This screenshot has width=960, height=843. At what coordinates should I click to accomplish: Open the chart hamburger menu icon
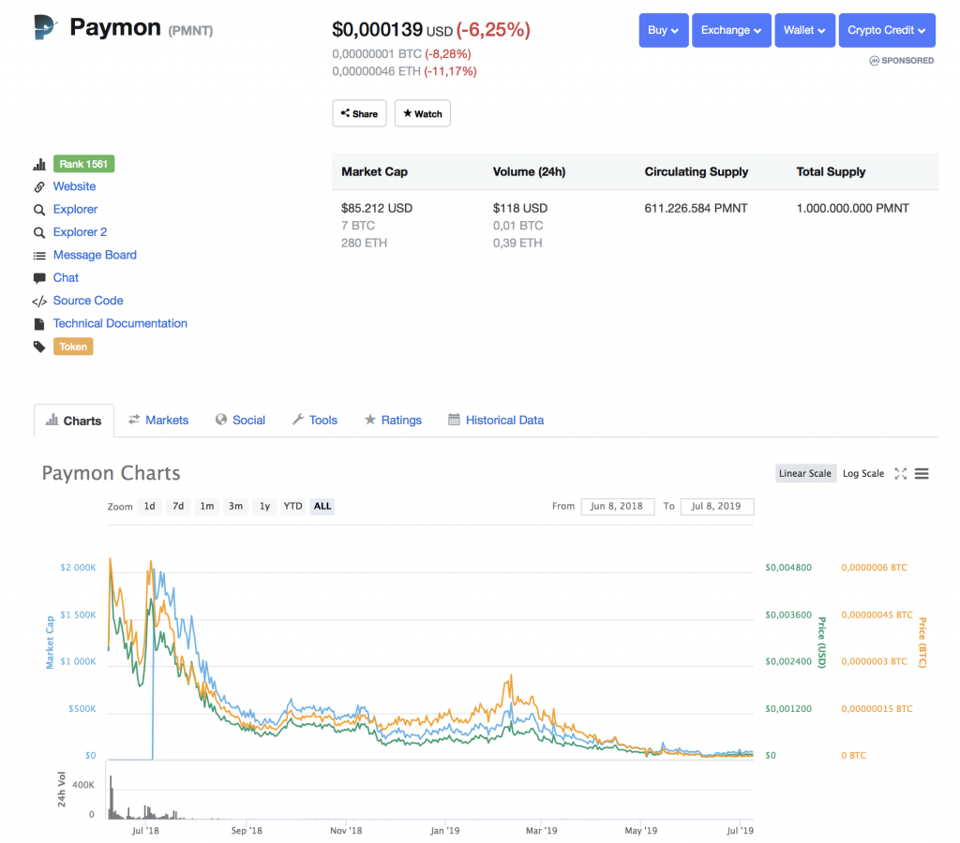point(922,474)
